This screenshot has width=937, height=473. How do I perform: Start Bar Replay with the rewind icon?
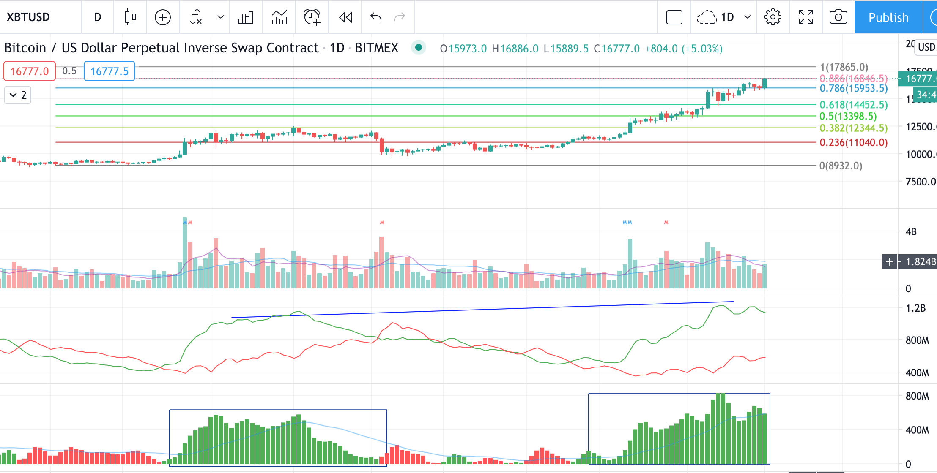[x=345, y=17]
